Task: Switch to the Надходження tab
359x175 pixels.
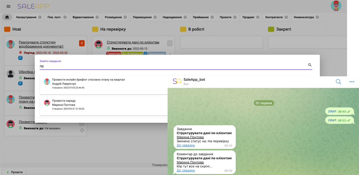Action: (172, 17)
